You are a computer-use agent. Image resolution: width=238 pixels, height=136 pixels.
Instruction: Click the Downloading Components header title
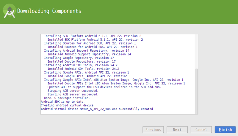[x=49, y=11]
